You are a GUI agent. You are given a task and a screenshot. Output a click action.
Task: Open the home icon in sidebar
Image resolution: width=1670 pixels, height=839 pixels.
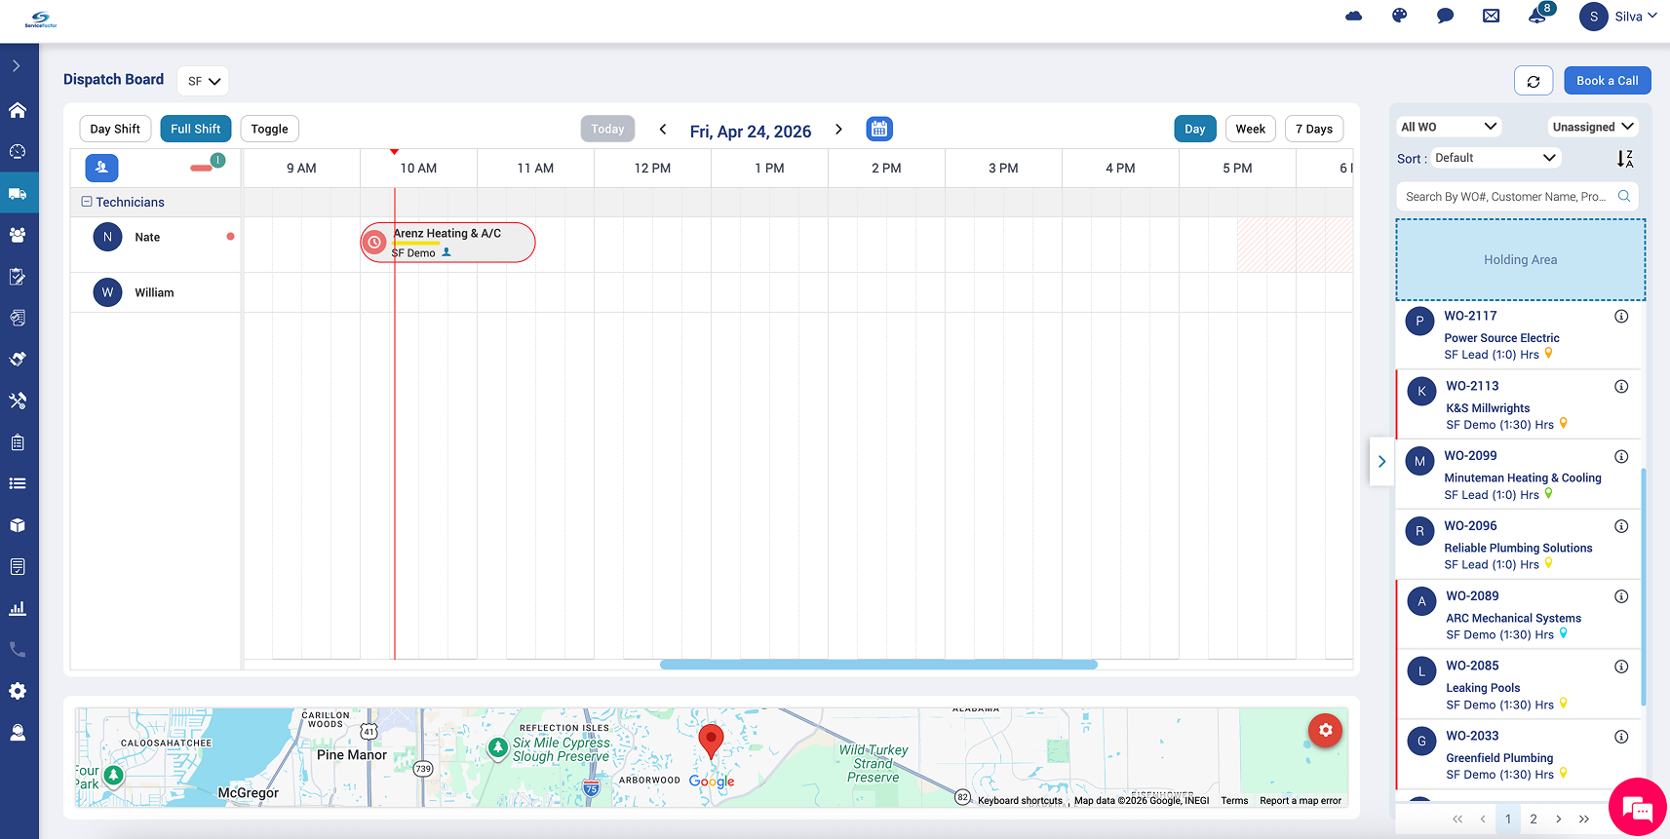[18, 110]
